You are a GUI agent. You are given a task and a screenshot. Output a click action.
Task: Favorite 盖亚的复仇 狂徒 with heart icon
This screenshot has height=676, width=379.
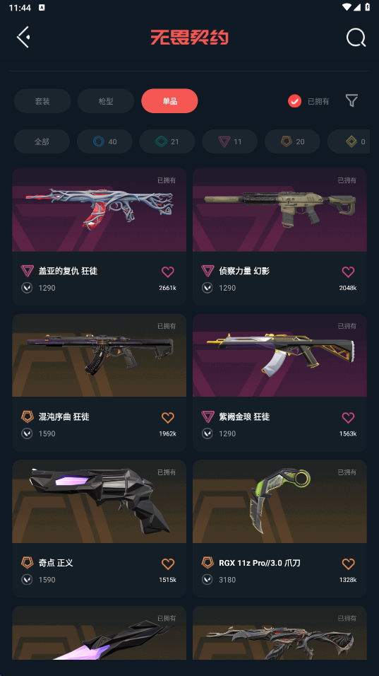tap(168, 272)
